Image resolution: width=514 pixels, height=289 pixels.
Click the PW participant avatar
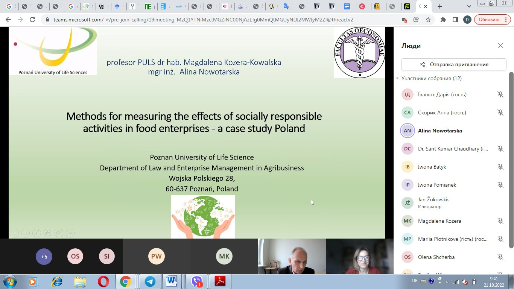click(x=157, y=257)
